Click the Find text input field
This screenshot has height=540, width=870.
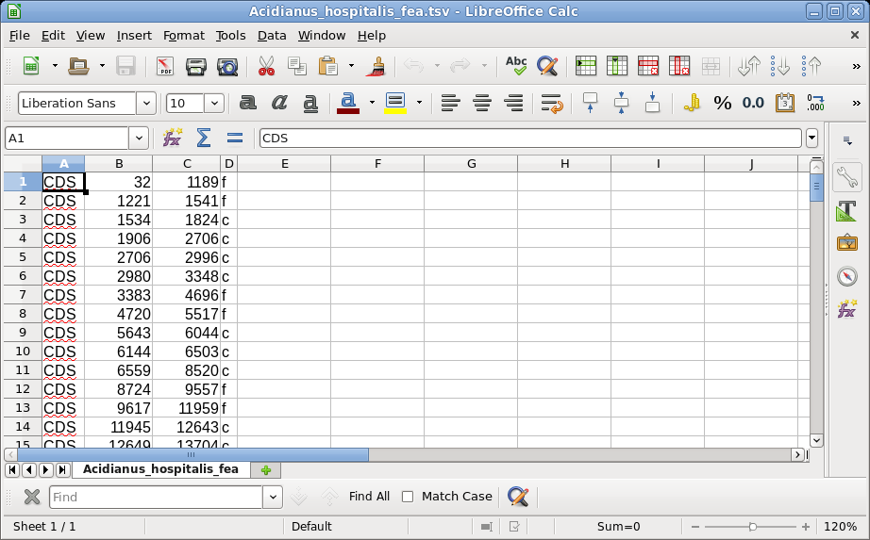coord(155,497)
